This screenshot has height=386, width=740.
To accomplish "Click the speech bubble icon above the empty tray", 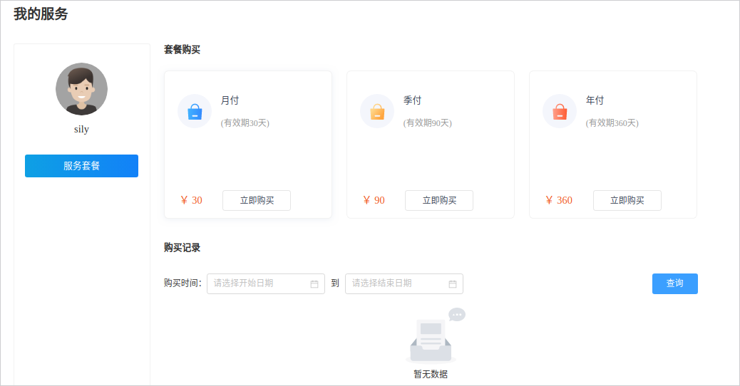I will pos(457,314).
